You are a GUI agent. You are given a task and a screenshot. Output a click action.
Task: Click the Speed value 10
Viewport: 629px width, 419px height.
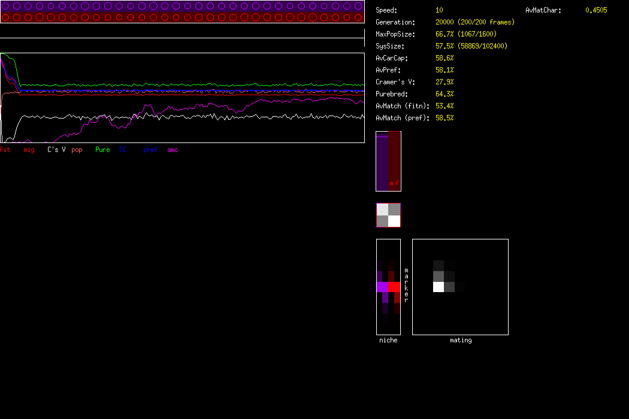439,10
